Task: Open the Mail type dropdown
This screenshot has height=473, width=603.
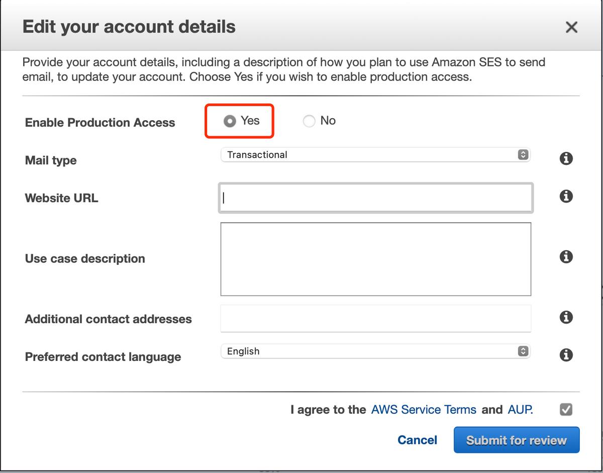Action: (x=375, y=155)
